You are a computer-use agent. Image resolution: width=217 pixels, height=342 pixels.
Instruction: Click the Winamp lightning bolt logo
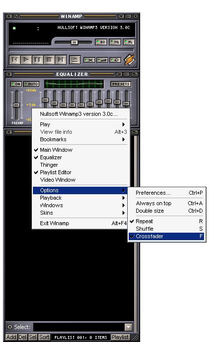tap(130, 60)
